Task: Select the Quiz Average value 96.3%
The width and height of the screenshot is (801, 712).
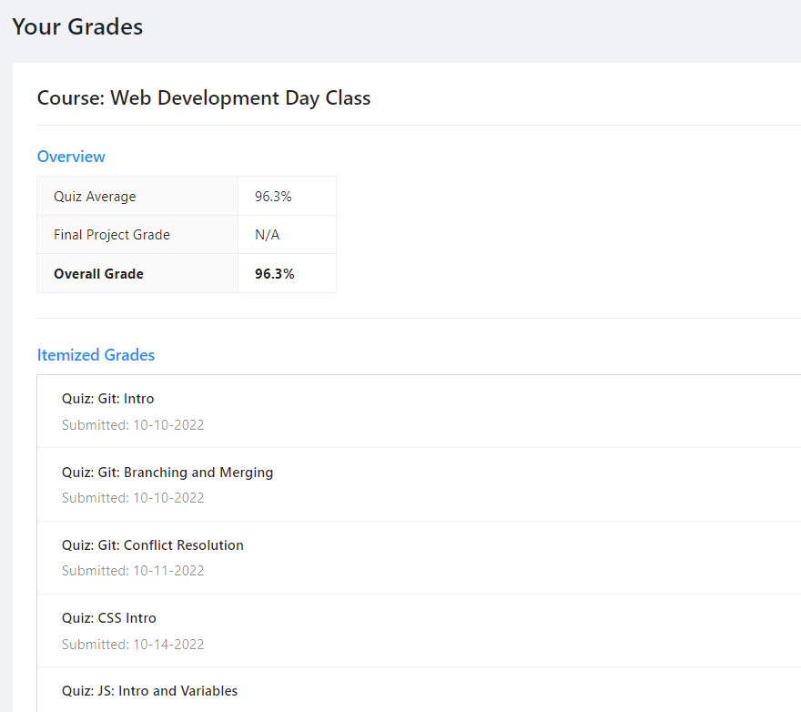Action: pyautogui.click(x=273, y=197)
